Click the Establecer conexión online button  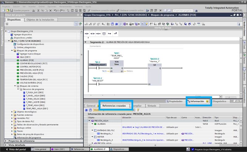pyautogui.click(x=102, y=10)
